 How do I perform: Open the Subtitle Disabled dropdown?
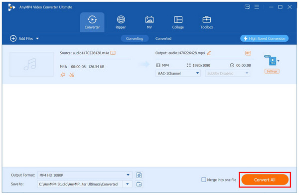point(228,73)
